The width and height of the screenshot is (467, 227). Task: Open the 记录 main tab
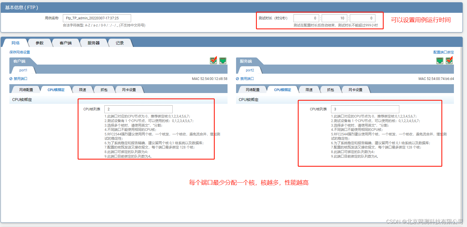[120, 43]
